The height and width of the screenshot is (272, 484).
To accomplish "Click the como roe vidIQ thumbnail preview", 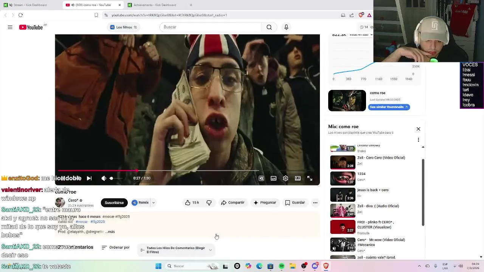I will point(347,100).
